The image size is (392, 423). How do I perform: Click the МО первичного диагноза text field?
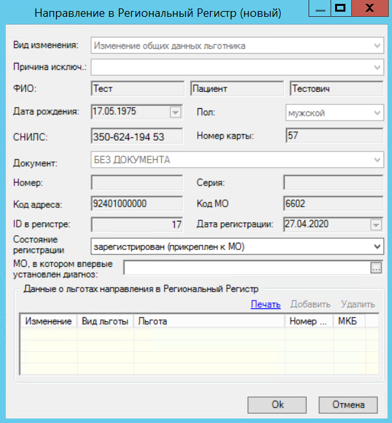click(247, 268)
